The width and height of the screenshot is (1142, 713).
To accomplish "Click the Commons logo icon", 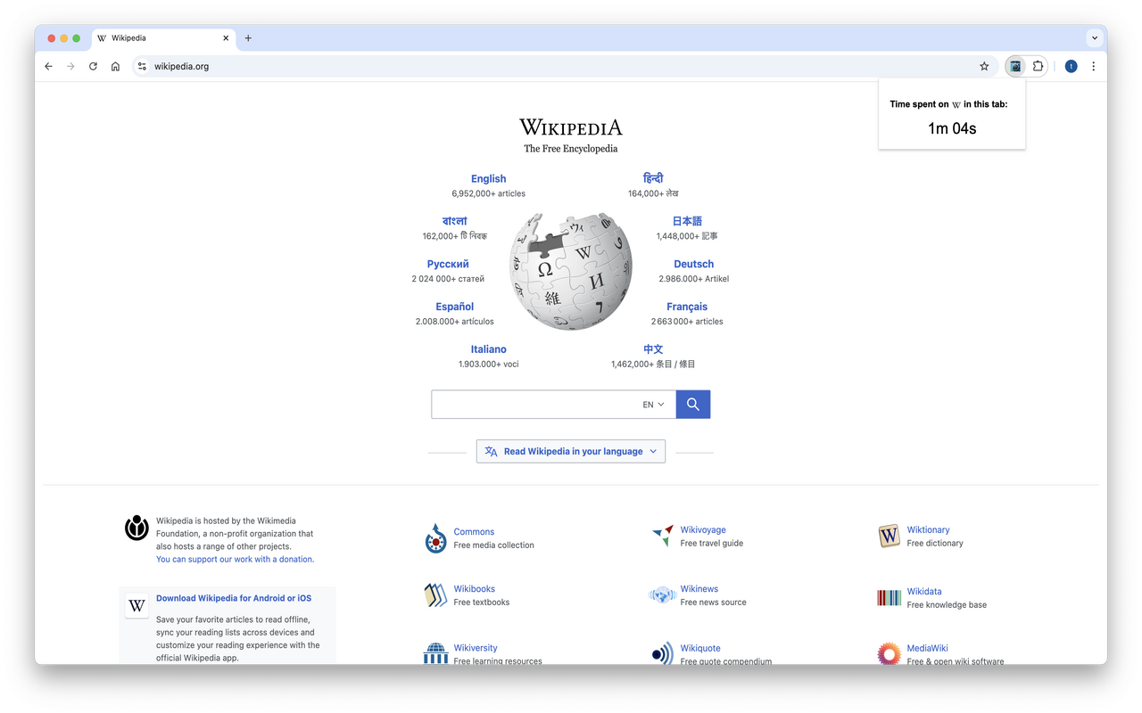I will click(x=435, y=538).
